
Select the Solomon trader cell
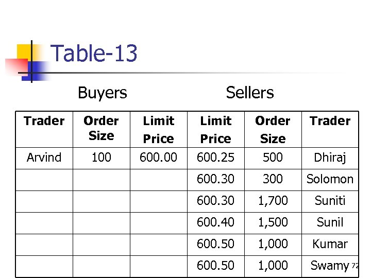tap(330, 179)
